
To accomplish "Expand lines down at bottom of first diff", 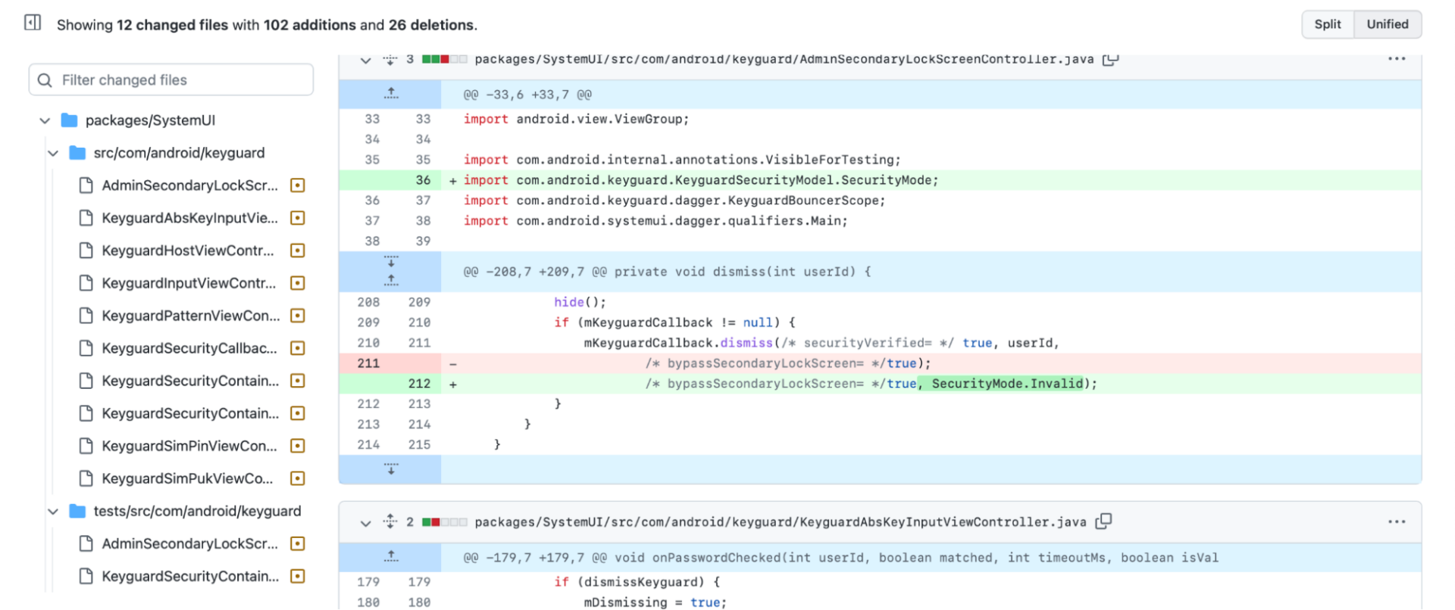I will point(390,469).
